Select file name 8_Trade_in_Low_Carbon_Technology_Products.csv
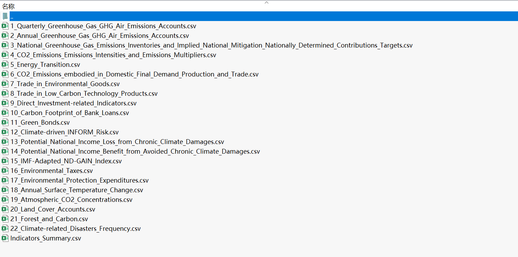Viewport: 518px width, 257px height. point(84,93)
